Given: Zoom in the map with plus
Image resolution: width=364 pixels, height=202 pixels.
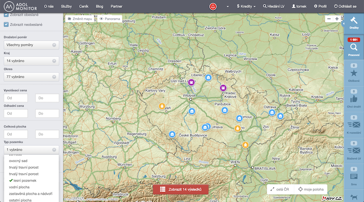Looking at the screenshot, I should coord(337,19).
